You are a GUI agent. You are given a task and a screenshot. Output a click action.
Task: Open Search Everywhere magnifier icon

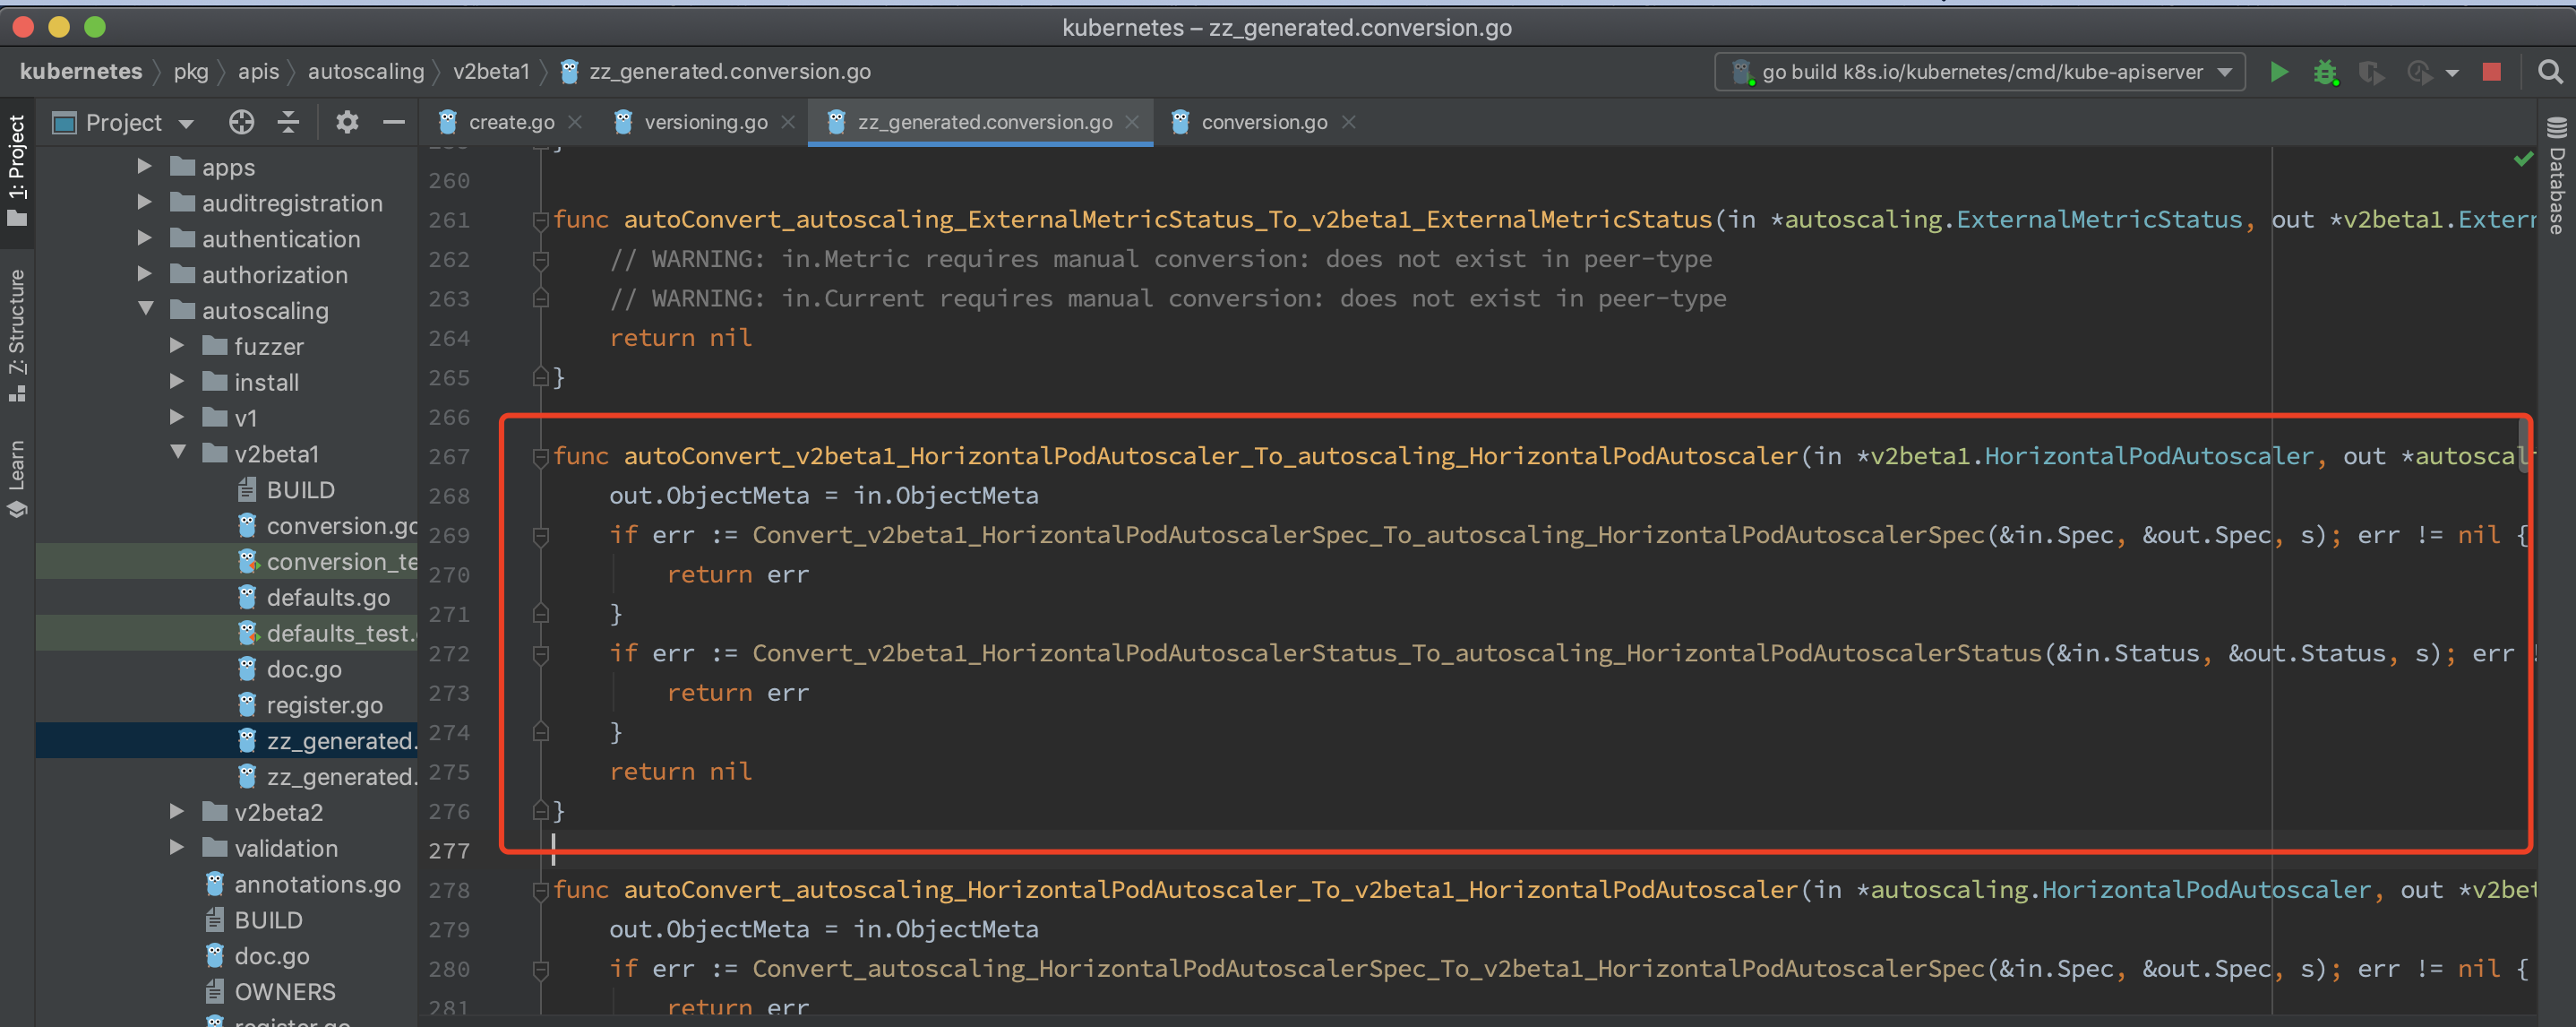pos(2549,72)
